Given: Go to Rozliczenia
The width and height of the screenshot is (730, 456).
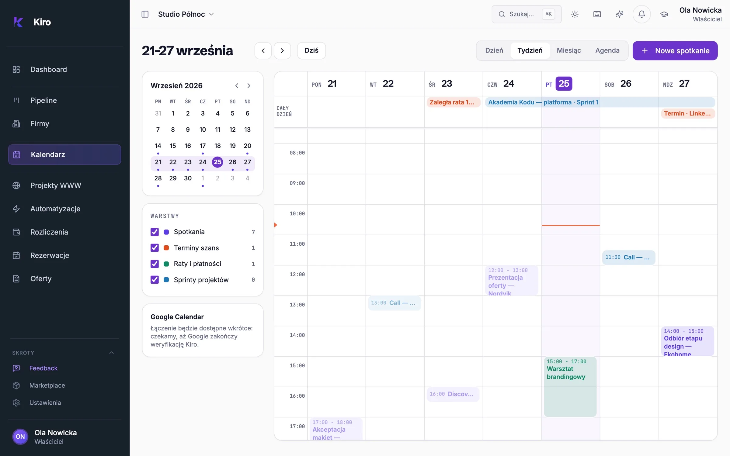Looking at the screenshot, I should tap(64, 232).
